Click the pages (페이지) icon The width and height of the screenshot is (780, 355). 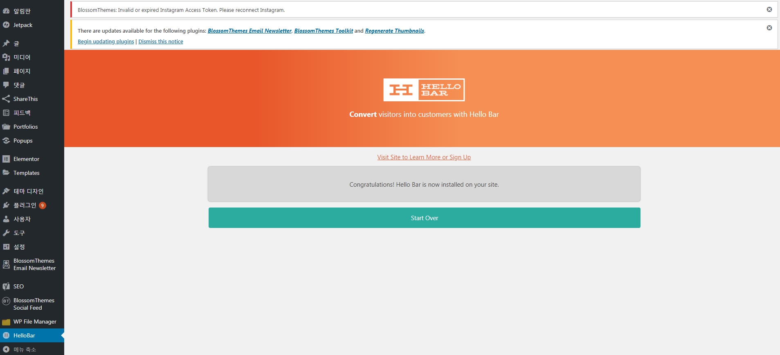6,71
